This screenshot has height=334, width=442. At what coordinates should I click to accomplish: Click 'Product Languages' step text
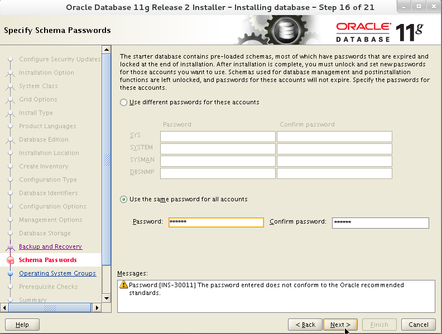point(47,126)
